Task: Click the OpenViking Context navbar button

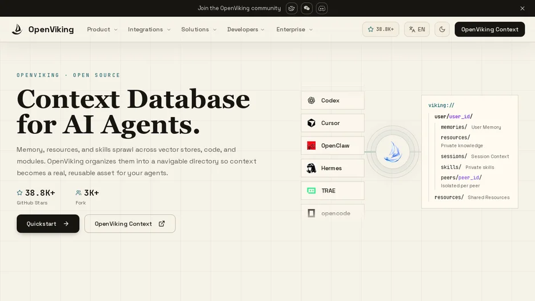Action: (490, 29)
